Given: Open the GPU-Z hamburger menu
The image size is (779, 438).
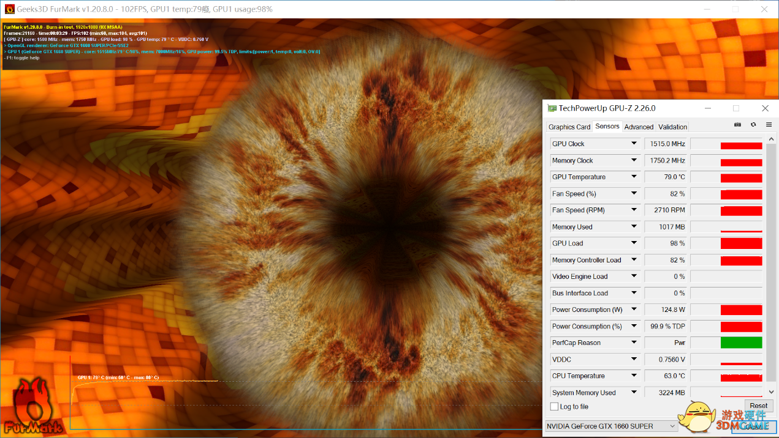Looking at the screenshot, I should 769,125.
